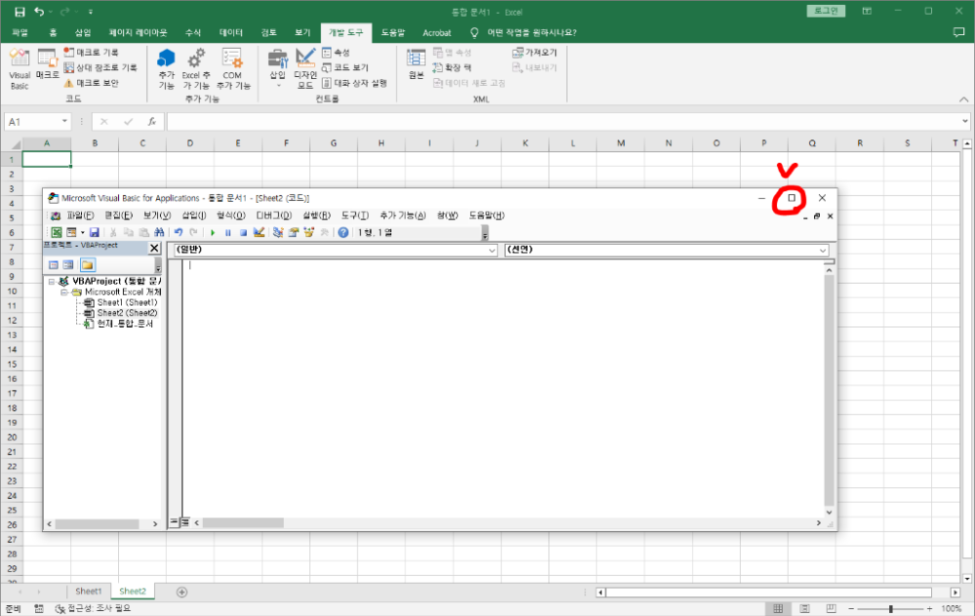Screen dimensions: 975x616
Task: Open VBA 도구(T) menu
Action: pyautogui.click(x=355, y=215)
